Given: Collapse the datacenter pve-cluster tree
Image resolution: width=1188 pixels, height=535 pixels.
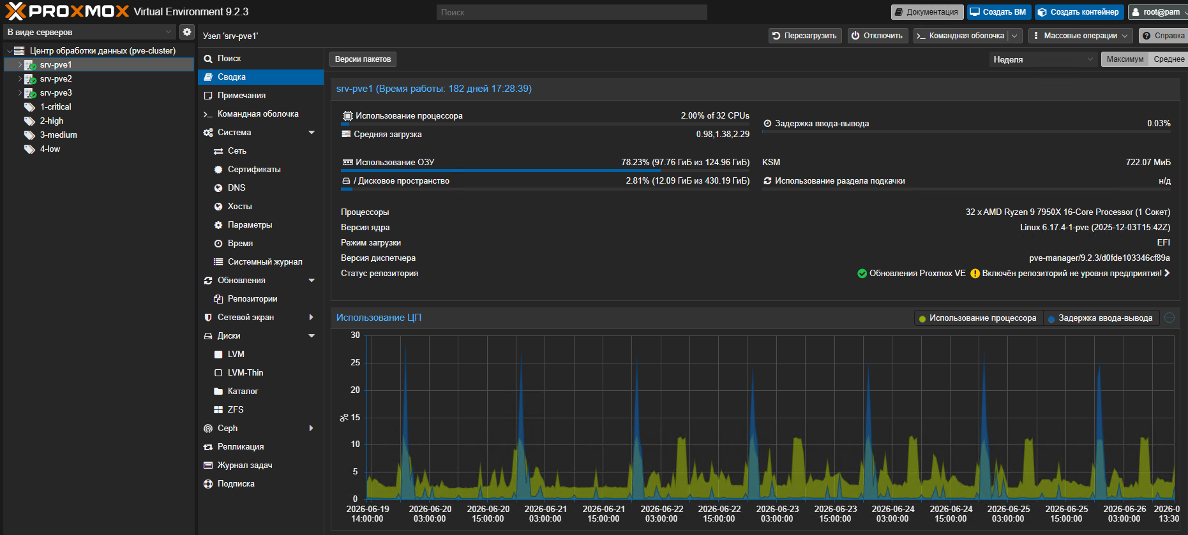Looking at the screenshot, I should [x=10, y=51].
